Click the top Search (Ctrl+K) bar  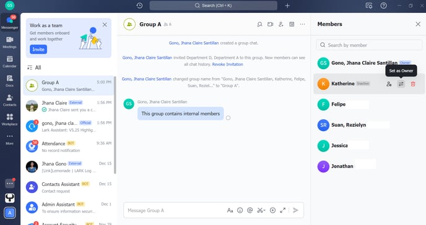coord(213,6)
